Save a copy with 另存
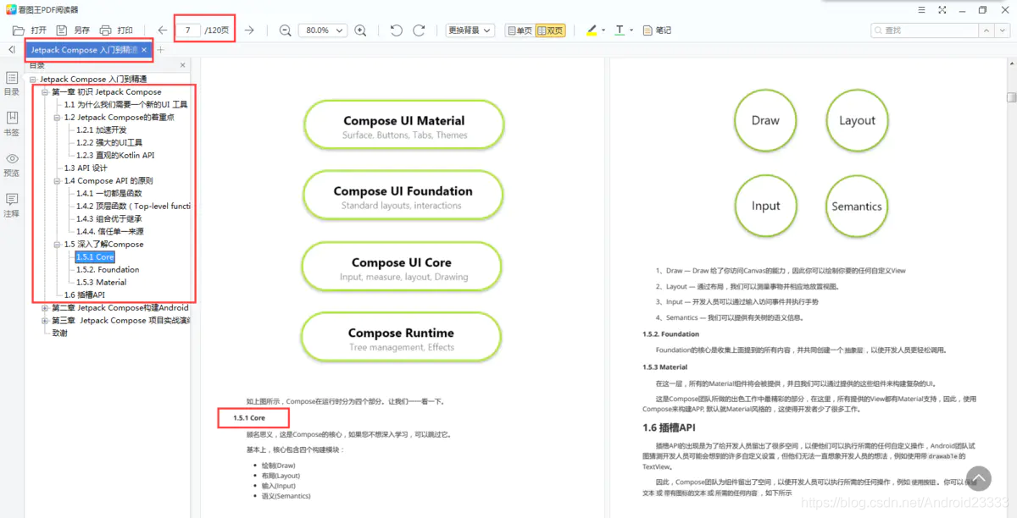The width and height of the screenshot is (1017, 518). (74, 30)
